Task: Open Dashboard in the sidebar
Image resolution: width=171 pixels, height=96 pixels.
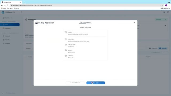Action: pos(8,18)
